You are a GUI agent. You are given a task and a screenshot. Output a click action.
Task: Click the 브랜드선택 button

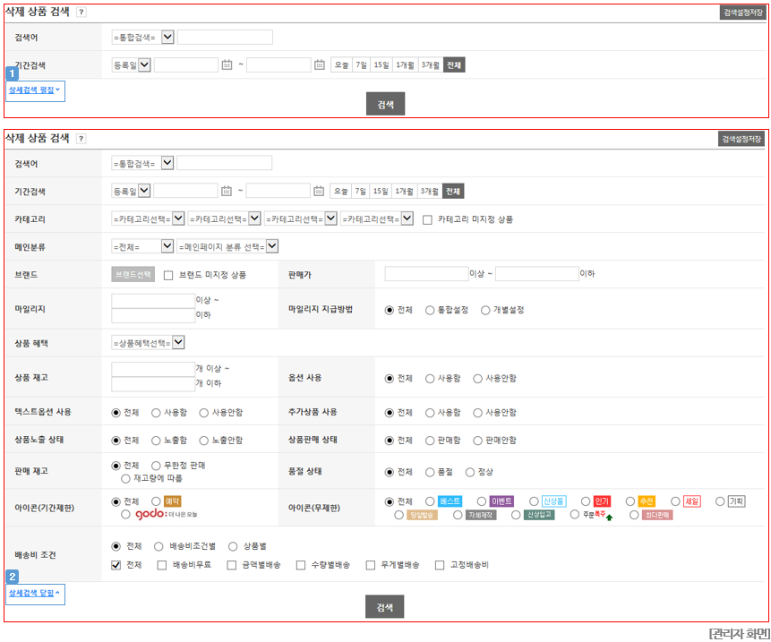[x=133, y=274]
